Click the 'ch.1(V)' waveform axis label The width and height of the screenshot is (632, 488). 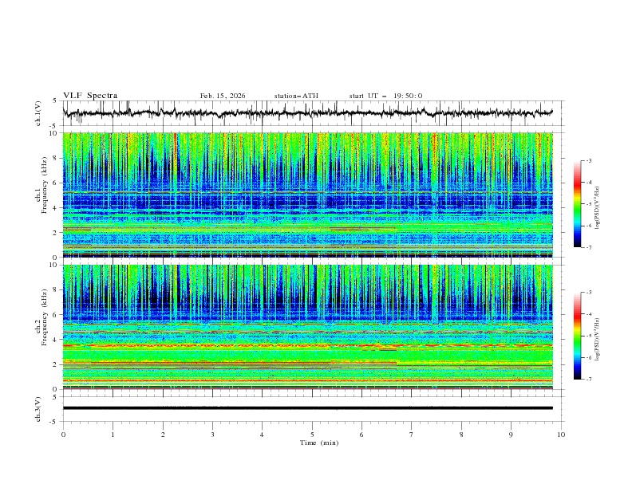click(x=38, y=113)
